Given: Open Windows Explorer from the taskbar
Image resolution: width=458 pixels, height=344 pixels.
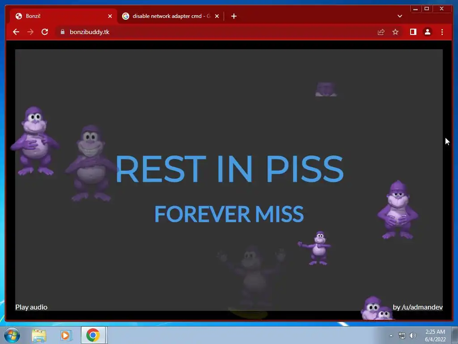Looking at the screenshot, I should tap(39, 335).
